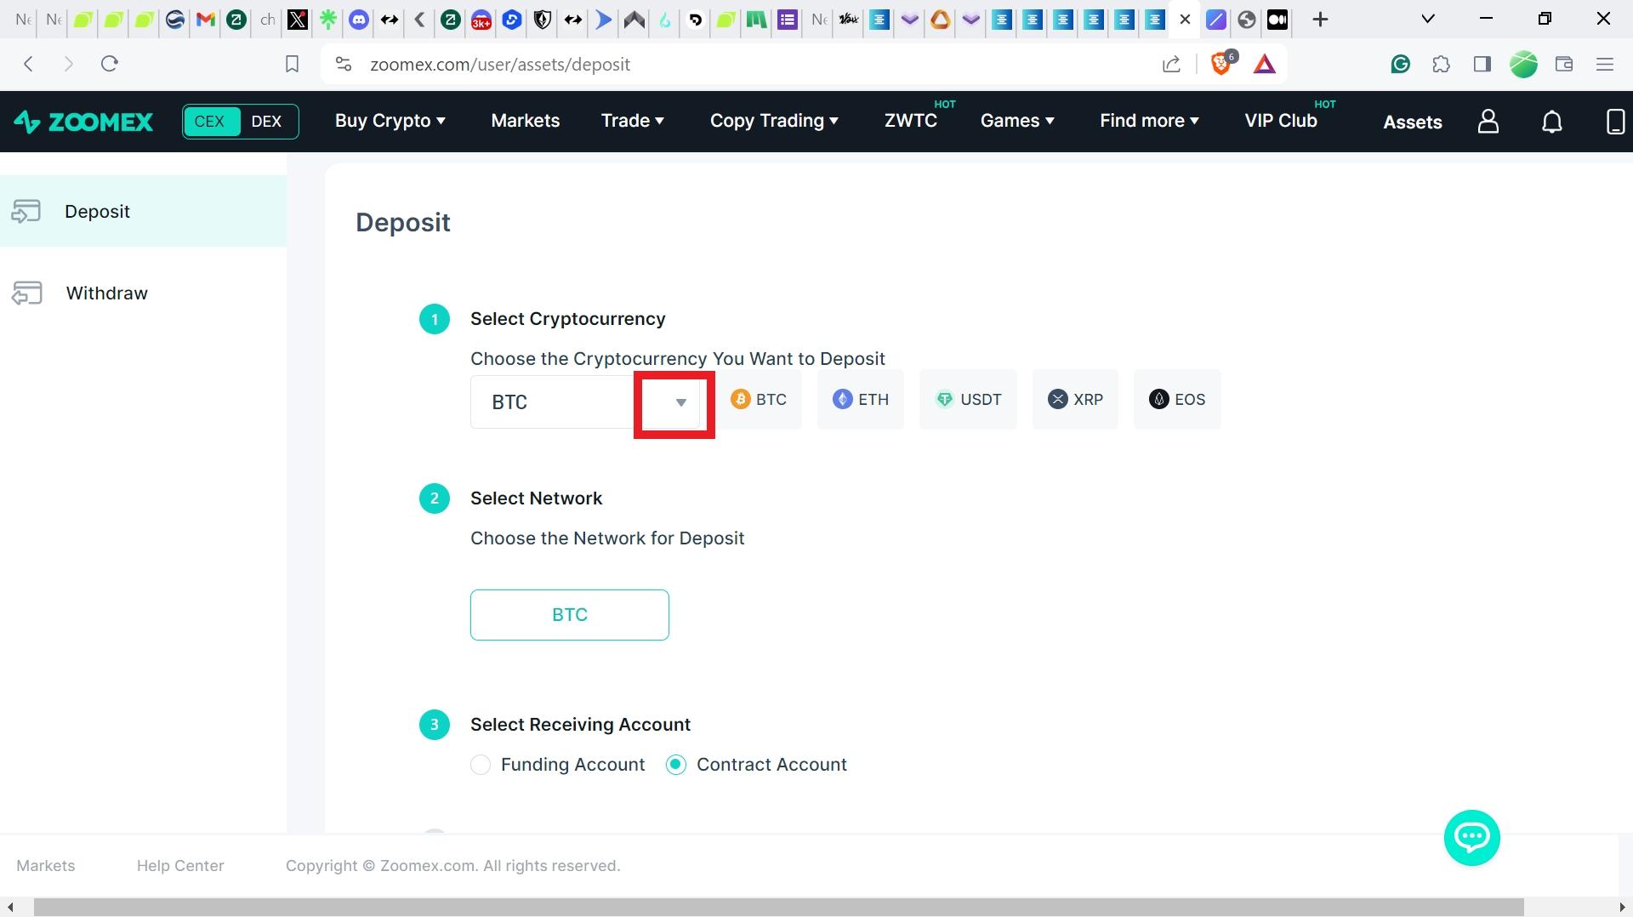This screenshot has width=1633, height=917.
Task: Expand Copy Trading menu
Action: (x=775, y=121)
